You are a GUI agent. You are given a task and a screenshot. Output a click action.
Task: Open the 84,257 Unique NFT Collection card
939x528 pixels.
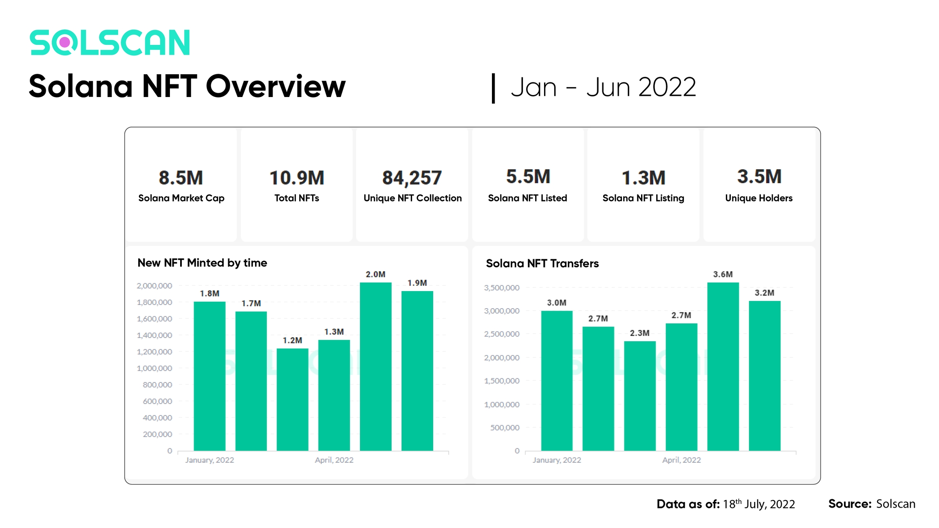pos(412,186)
